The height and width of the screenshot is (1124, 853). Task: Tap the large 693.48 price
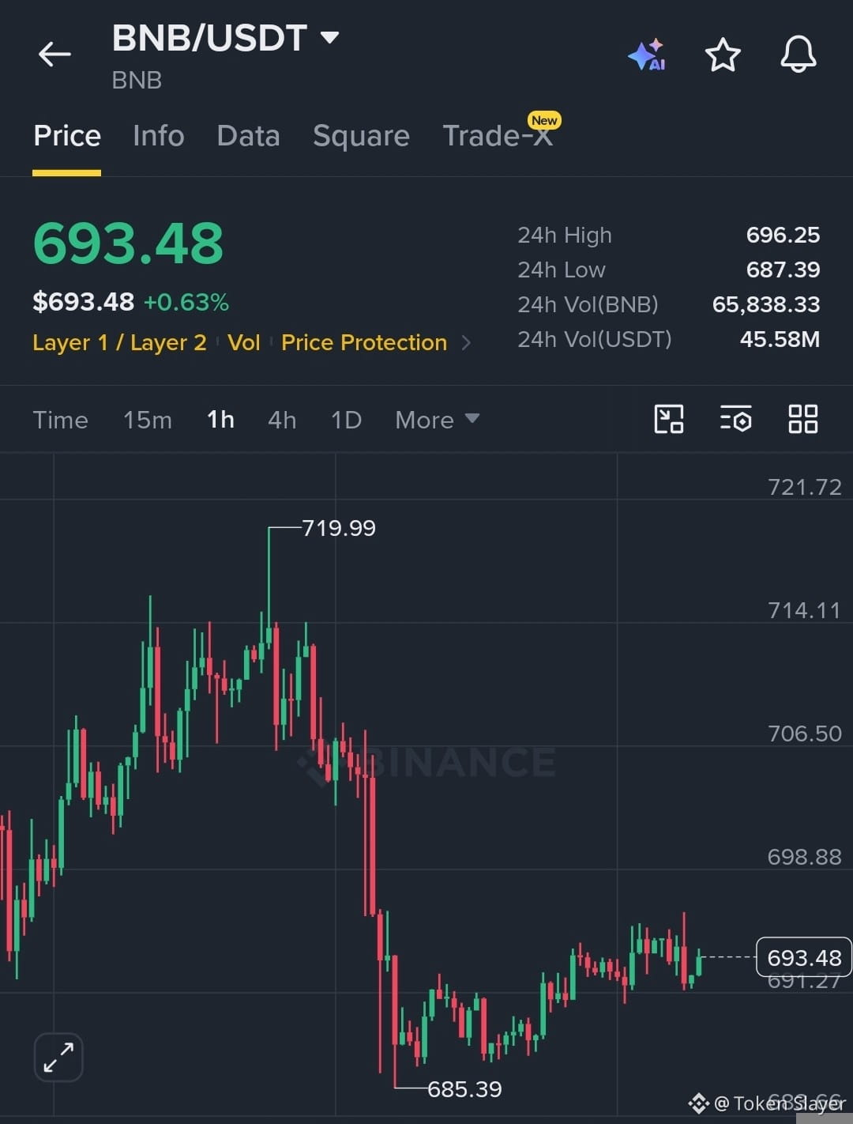[x=128, y=243]
